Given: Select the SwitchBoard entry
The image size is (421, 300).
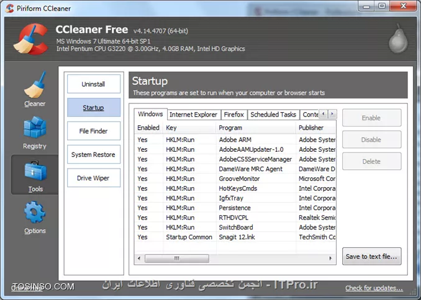Looking at the screenshot, I should [x=235, y=227].
